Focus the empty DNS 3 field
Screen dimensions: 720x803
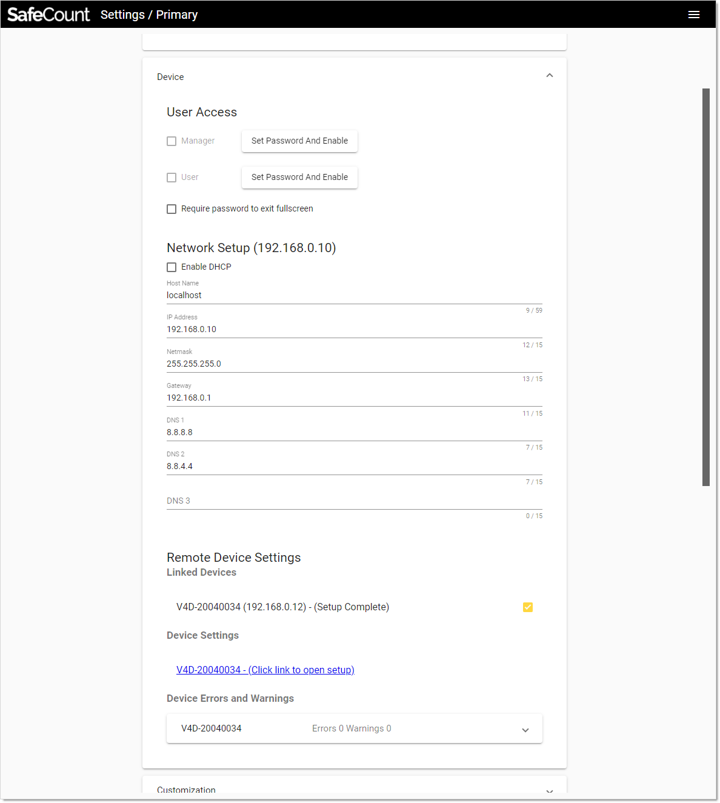[355, 501]
